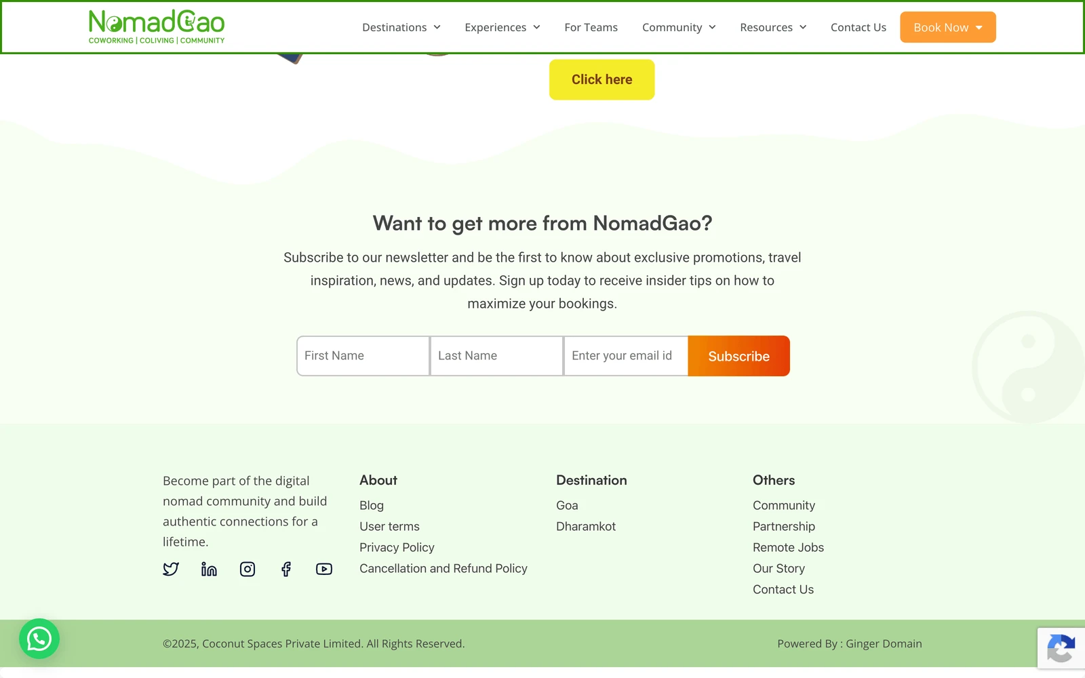1085x678 pixels.
Task: Open the Facebook social icon
Action: click(286, 569)
